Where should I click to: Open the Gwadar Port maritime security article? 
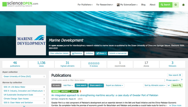(105, 95)
